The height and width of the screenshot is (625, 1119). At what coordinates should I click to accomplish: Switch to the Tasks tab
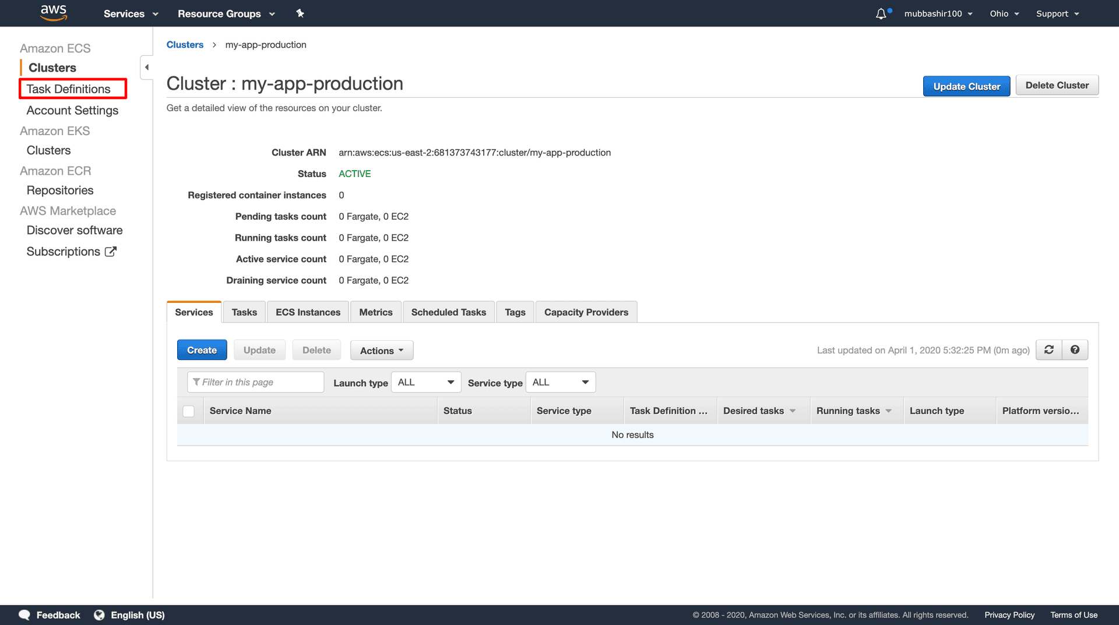(244, 312)
